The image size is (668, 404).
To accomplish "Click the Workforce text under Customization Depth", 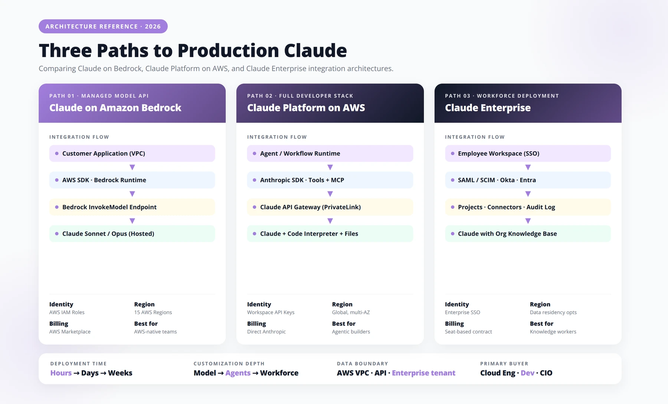I will (x=279, y=373).
